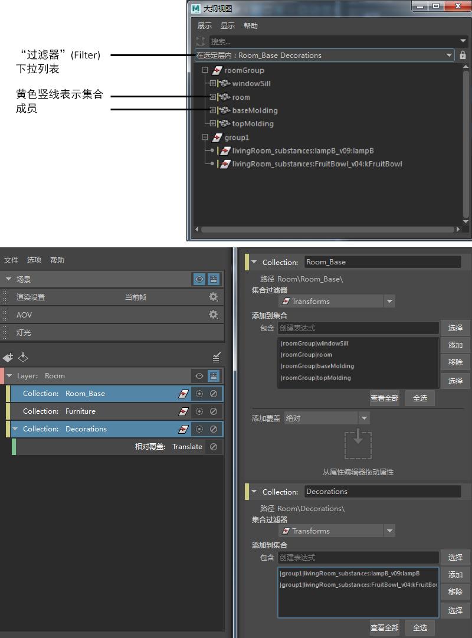Screen dimensions: 472x638
Task: Click the search icon left of the Outliner search field
Action: [x=200, y=41]
